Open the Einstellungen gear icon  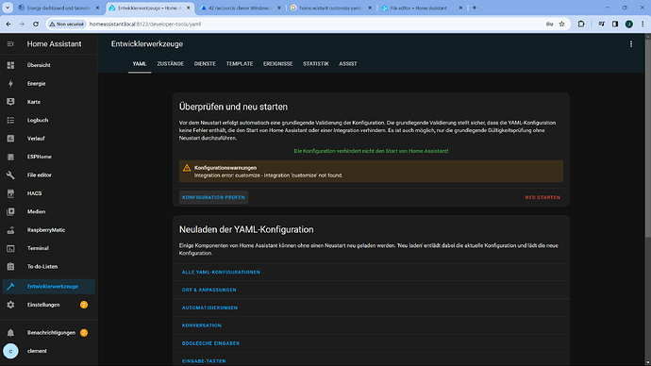click(x=10, y=305)
